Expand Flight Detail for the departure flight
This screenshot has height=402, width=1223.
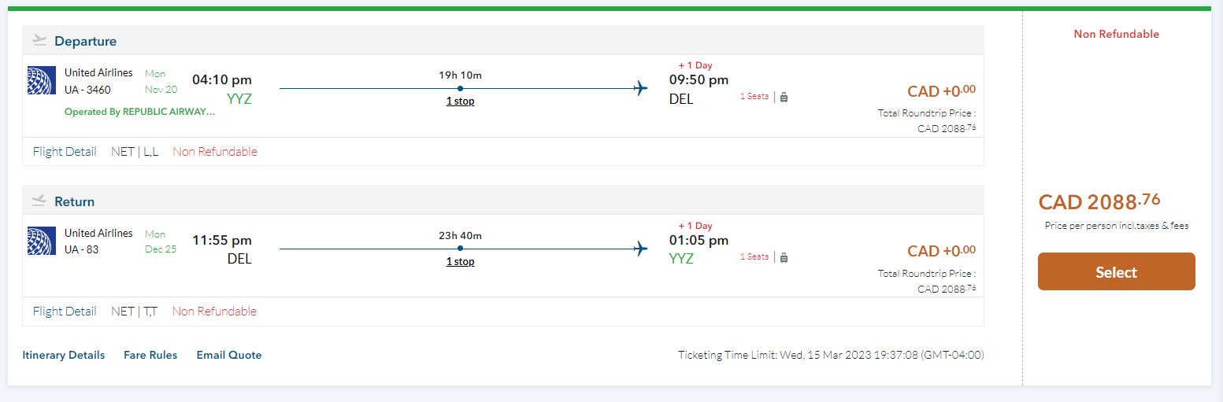[65, 152]
